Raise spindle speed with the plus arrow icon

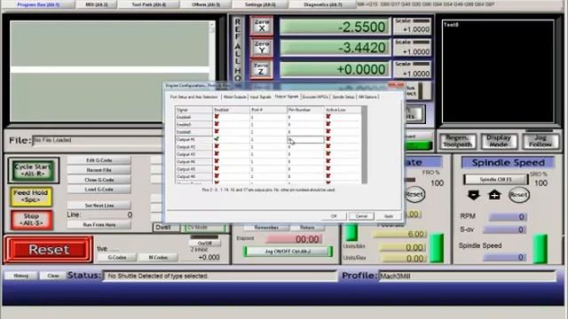[x=494, y=195]
